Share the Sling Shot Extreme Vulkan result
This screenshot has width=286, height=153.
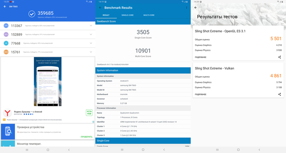pos(279,94)
